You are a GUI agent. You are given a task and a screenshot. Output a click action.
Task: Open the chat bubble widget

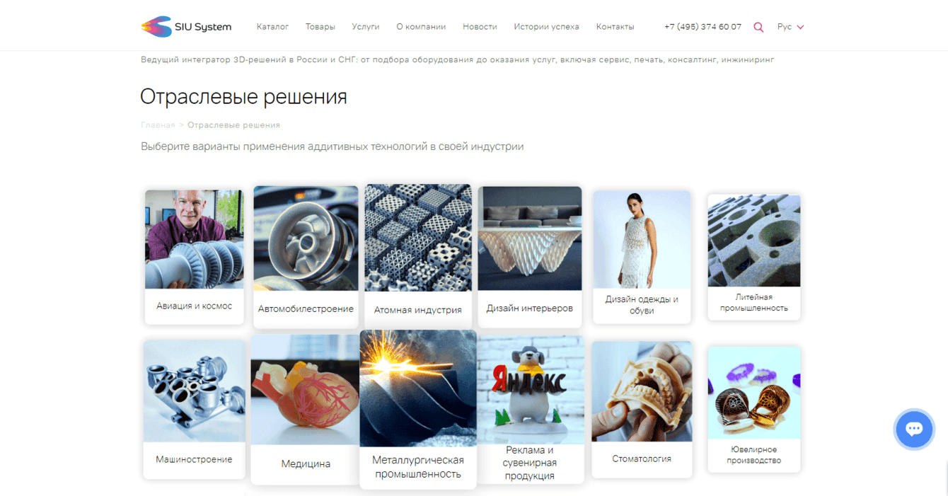914,429
